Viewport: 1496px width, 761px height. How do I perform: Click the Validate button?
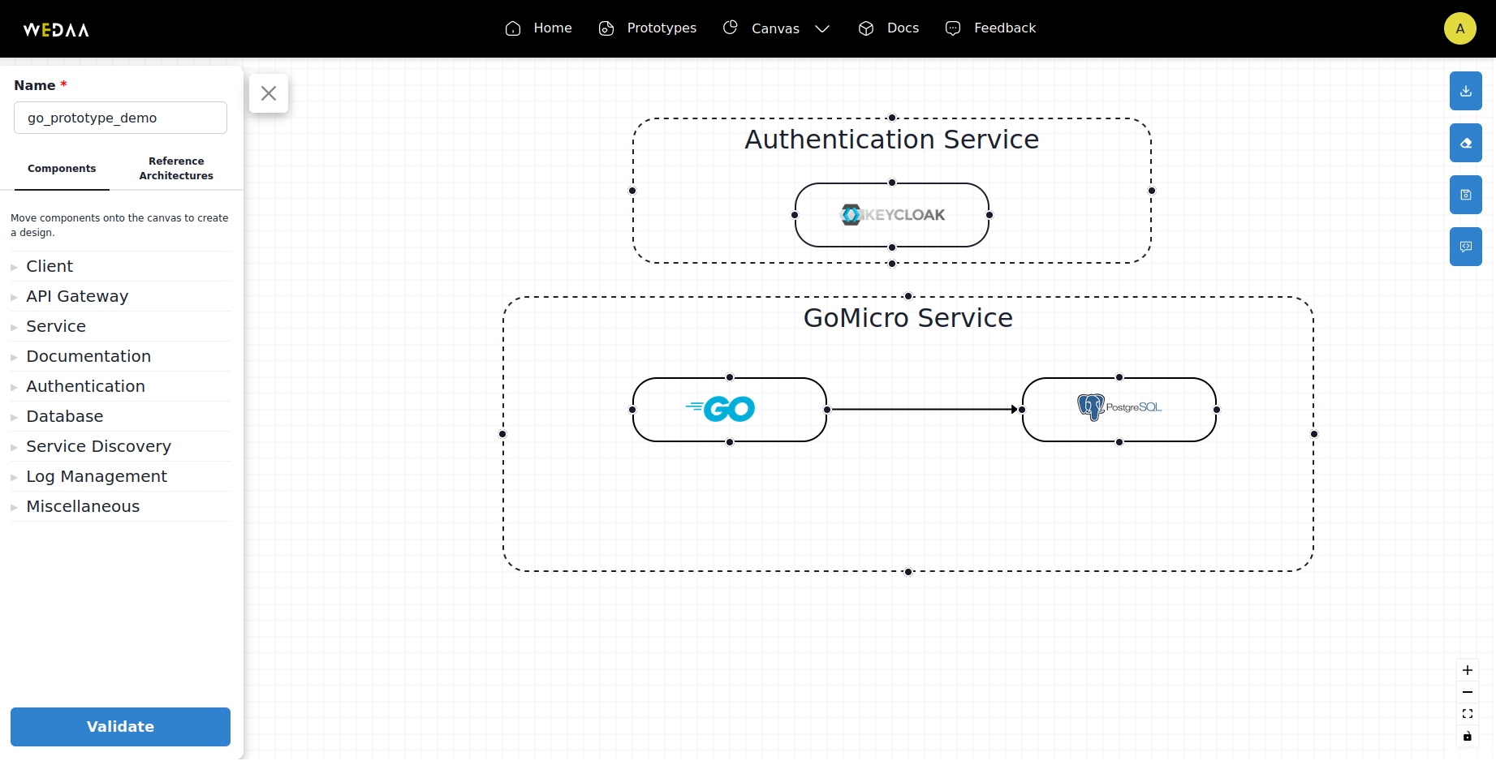pyautogui.click(x=120, y=727)
